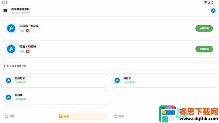Open the hamburger menu
Viewport: 219px width, 123px height.
pos(5,10)
